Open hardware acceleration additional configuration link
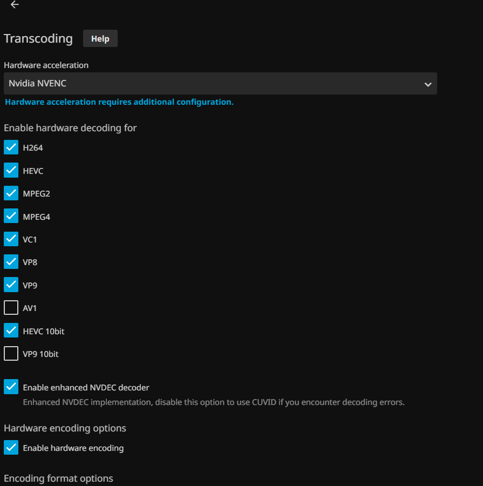 119,102
